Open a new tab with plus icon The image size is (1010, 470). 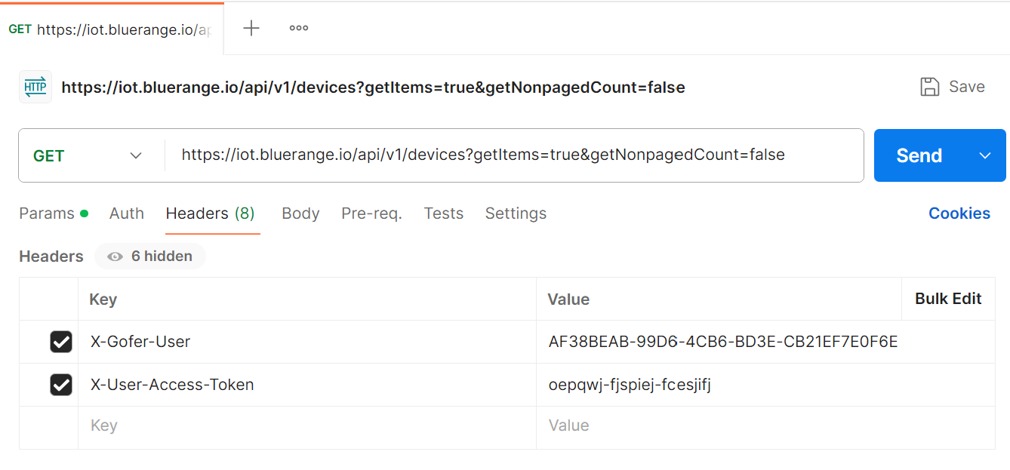251,28
